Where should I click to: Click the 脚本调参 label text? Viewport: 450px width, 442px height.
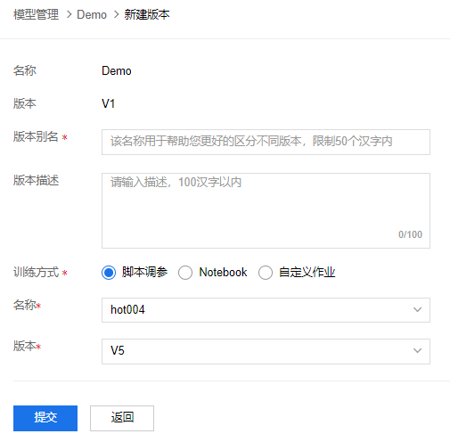(x=144, y=272)
